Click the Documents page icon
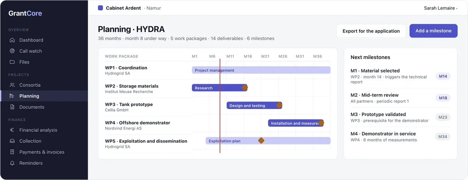468x180 pixels. [x=12, y=107]
